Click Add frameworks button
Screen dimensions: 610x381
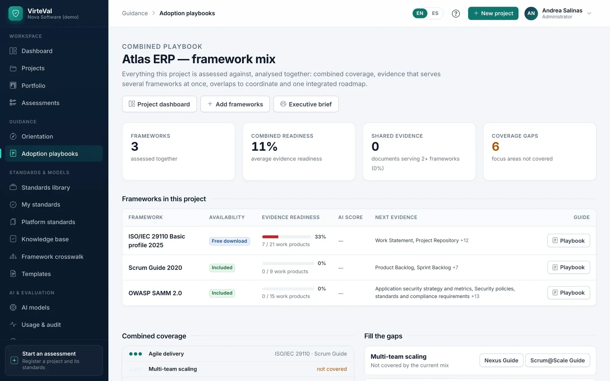pos(235,104)
